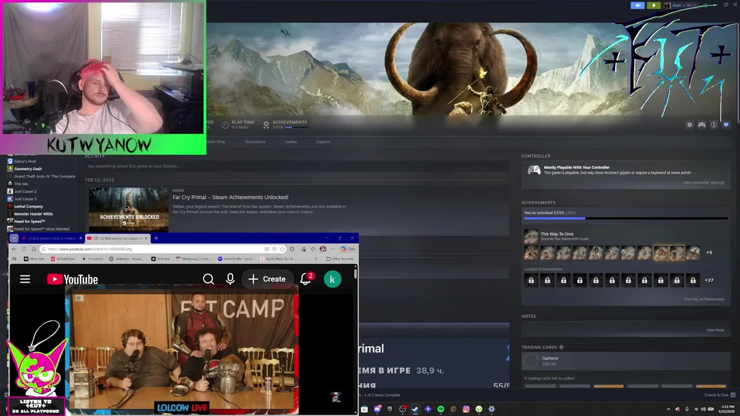
Task: Select Geometry Dash in Steam library list
Action: point(28,169)
